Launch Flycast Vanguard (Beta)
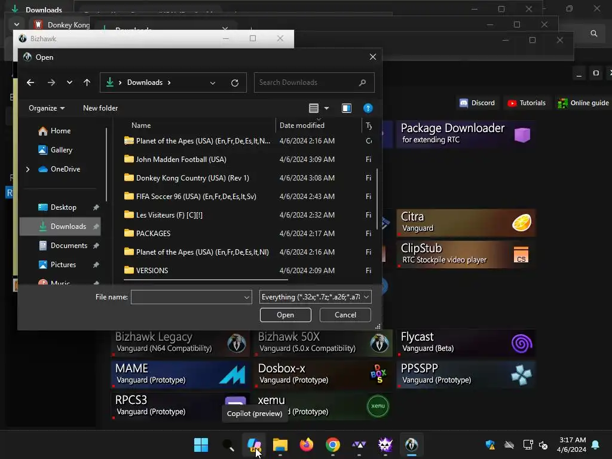The height and width of the screenshot is (459, 612). click(x=466, y=343)
